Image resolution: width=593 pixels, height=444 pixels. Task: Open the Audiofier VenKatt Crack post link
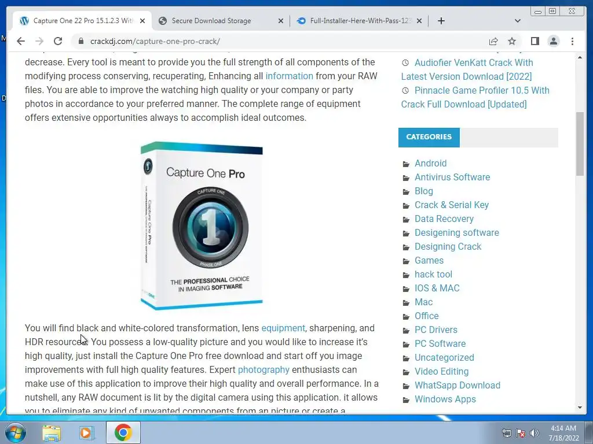467,69
